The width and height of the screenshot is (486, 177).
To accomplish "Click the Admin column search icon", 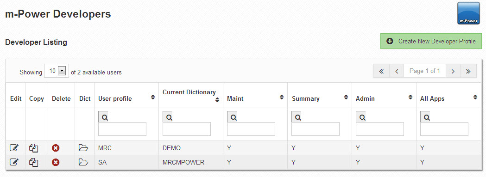I will tap(360, 117).
